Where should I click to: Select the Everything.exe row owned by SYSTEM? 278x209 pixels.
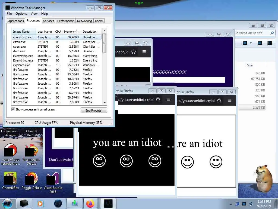click(x=57, y=60)
